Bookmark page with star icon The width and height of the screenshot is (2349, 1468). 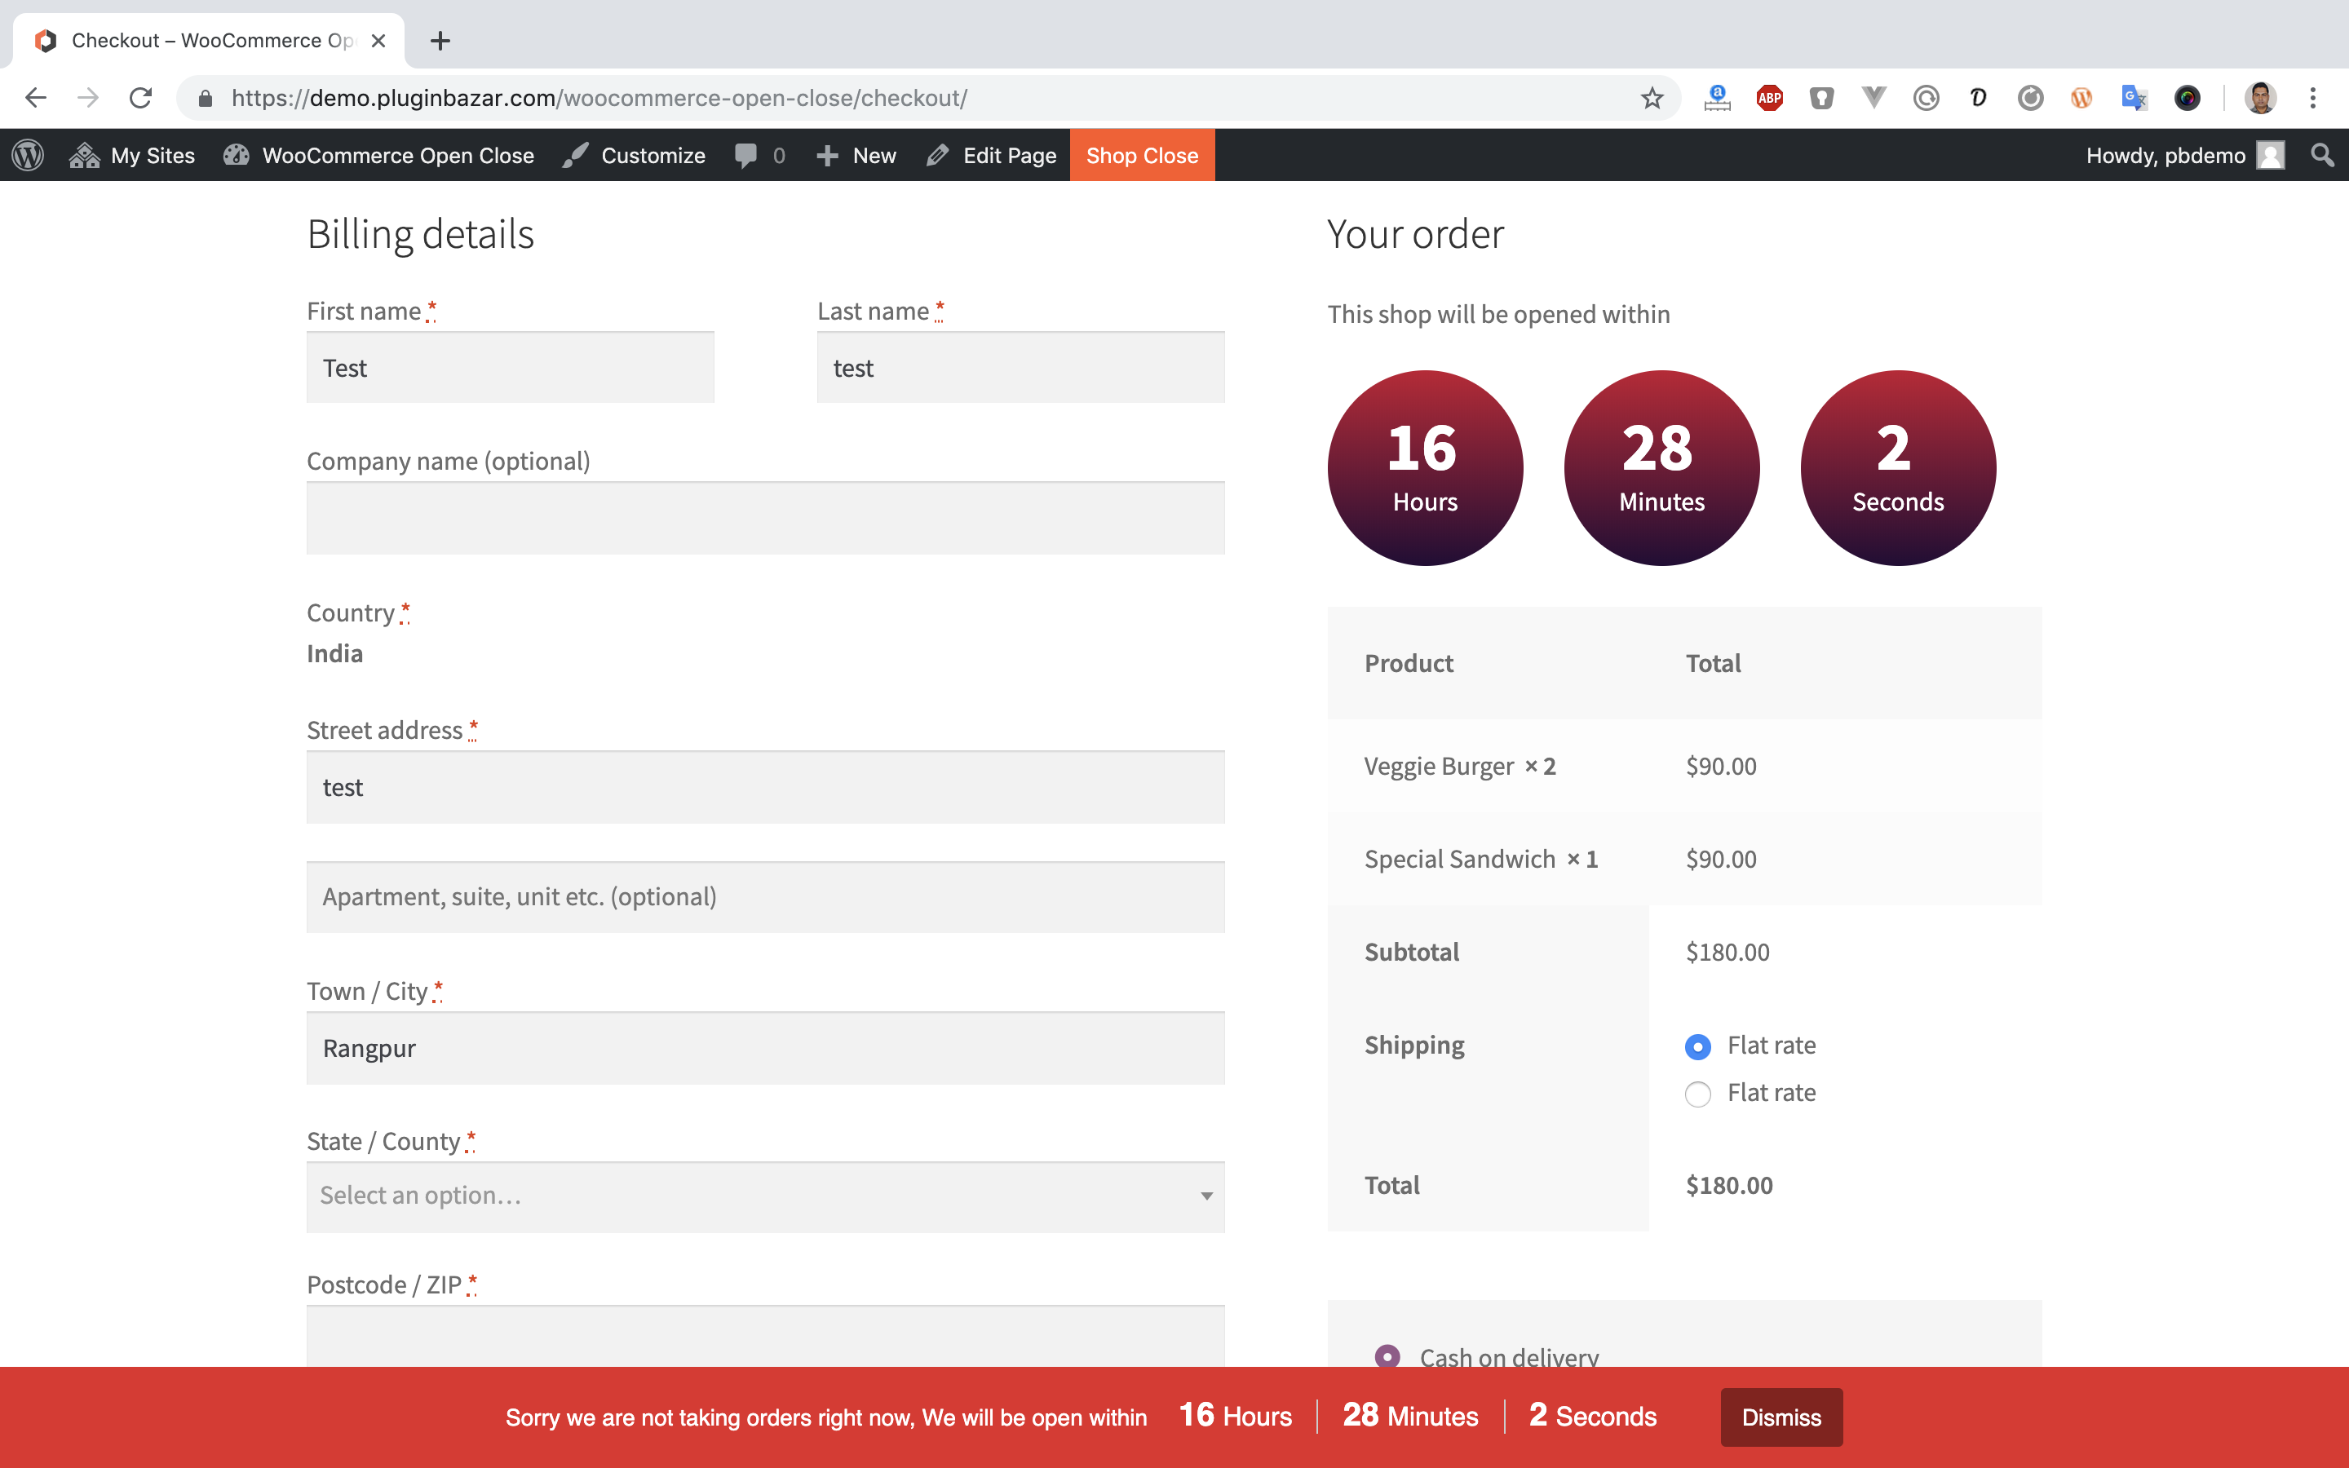[1652, 98]
